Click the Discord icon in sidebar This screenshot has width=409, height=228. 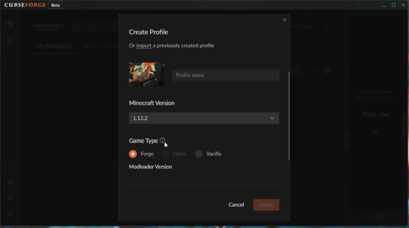pyautogui.click(x=11, y=182)
